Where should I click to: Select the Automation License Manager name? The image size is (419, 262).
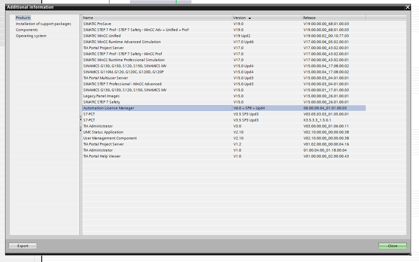tap(109, 108)
